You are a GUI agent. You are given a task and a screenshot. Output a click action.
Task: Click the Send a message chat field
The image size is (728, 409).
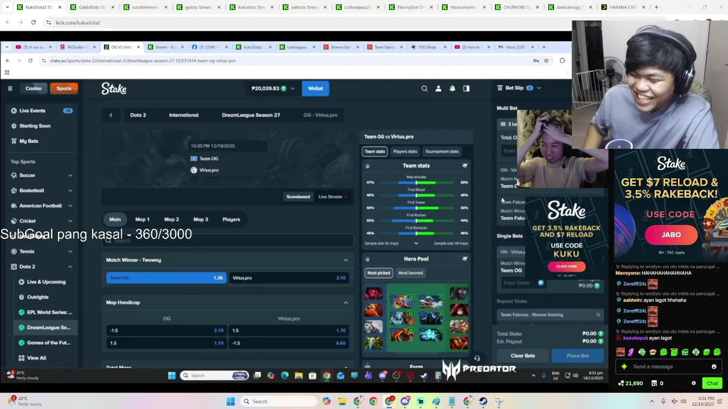click(x=669, y=367)
